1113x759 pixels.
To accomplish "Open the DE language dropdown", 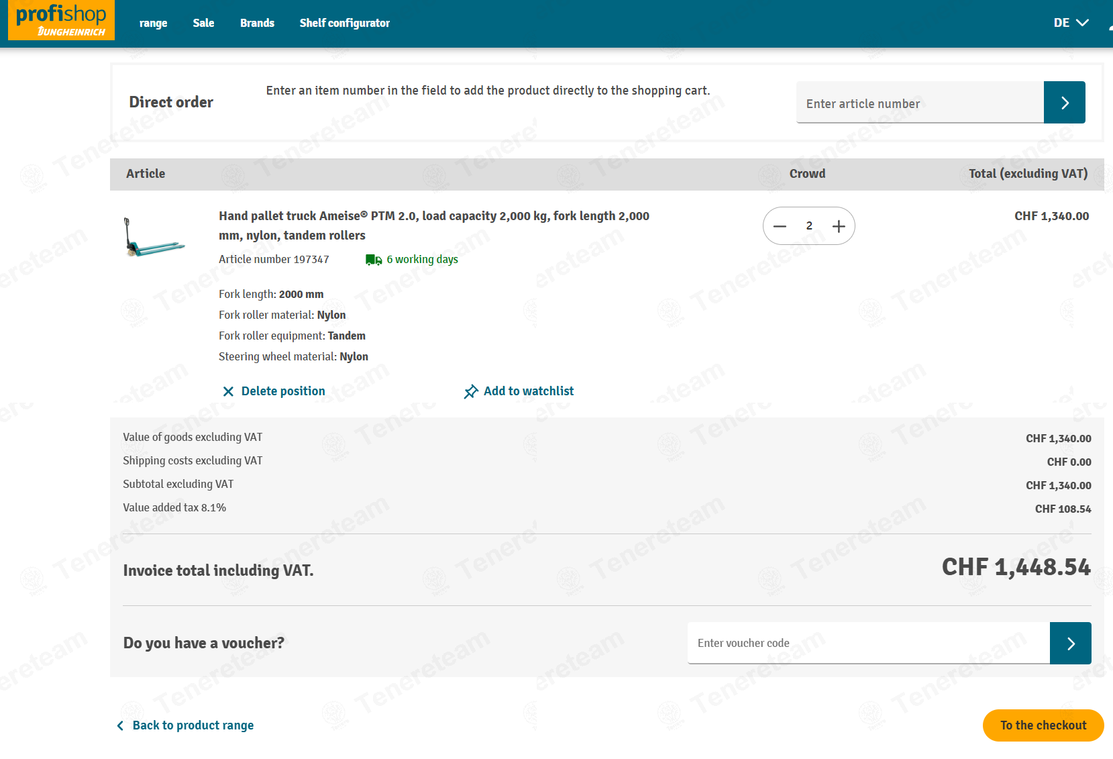I will click(x=1071, y=23).
